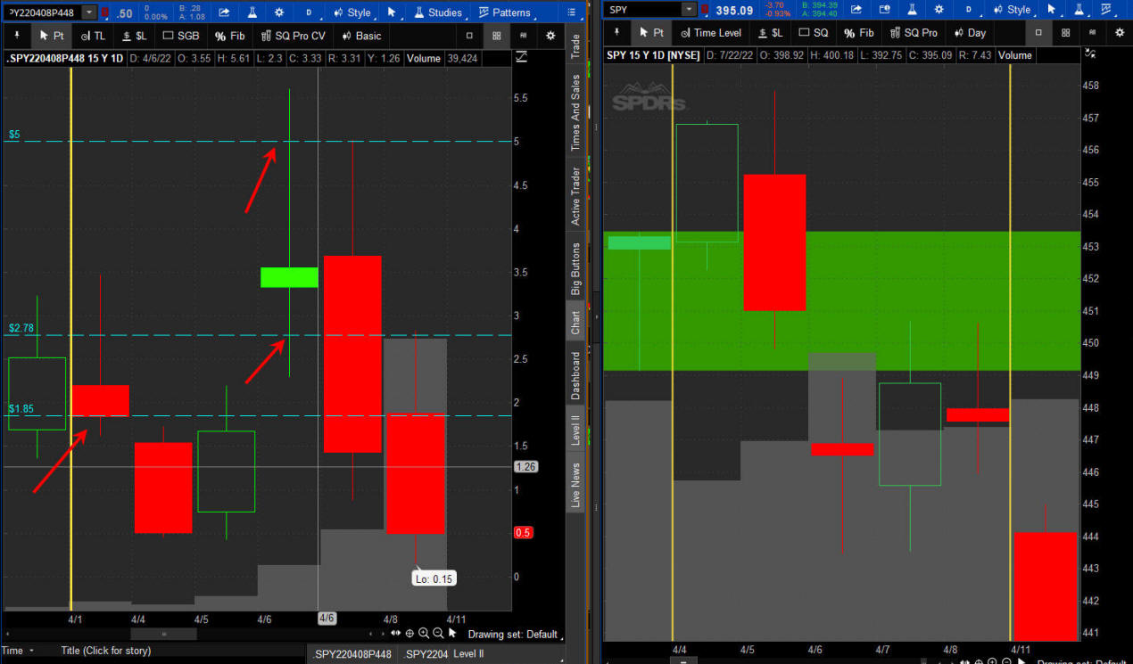
Task: Switch right chart to four-grid layout
Action: coord(1065,32)
